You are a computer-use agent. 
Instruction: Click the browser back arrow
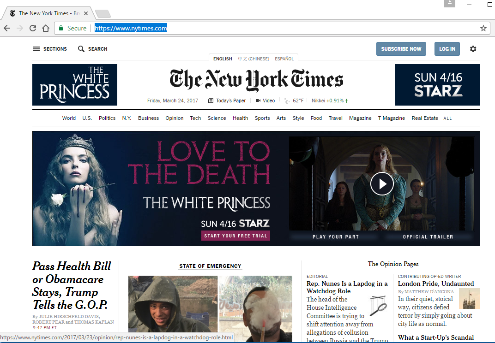coord(7,28)
